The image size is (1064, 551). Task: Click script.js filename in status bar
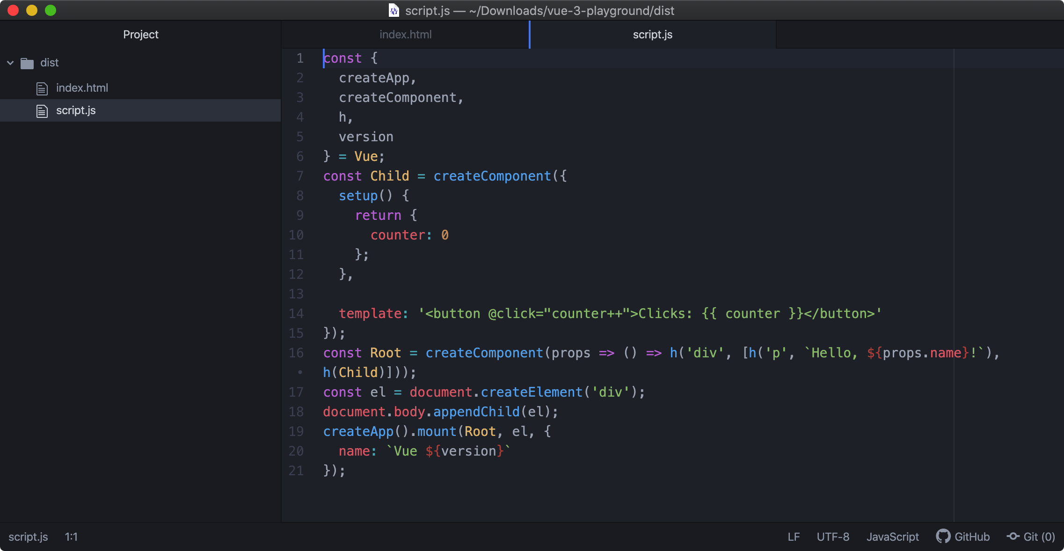click(28, 536)
